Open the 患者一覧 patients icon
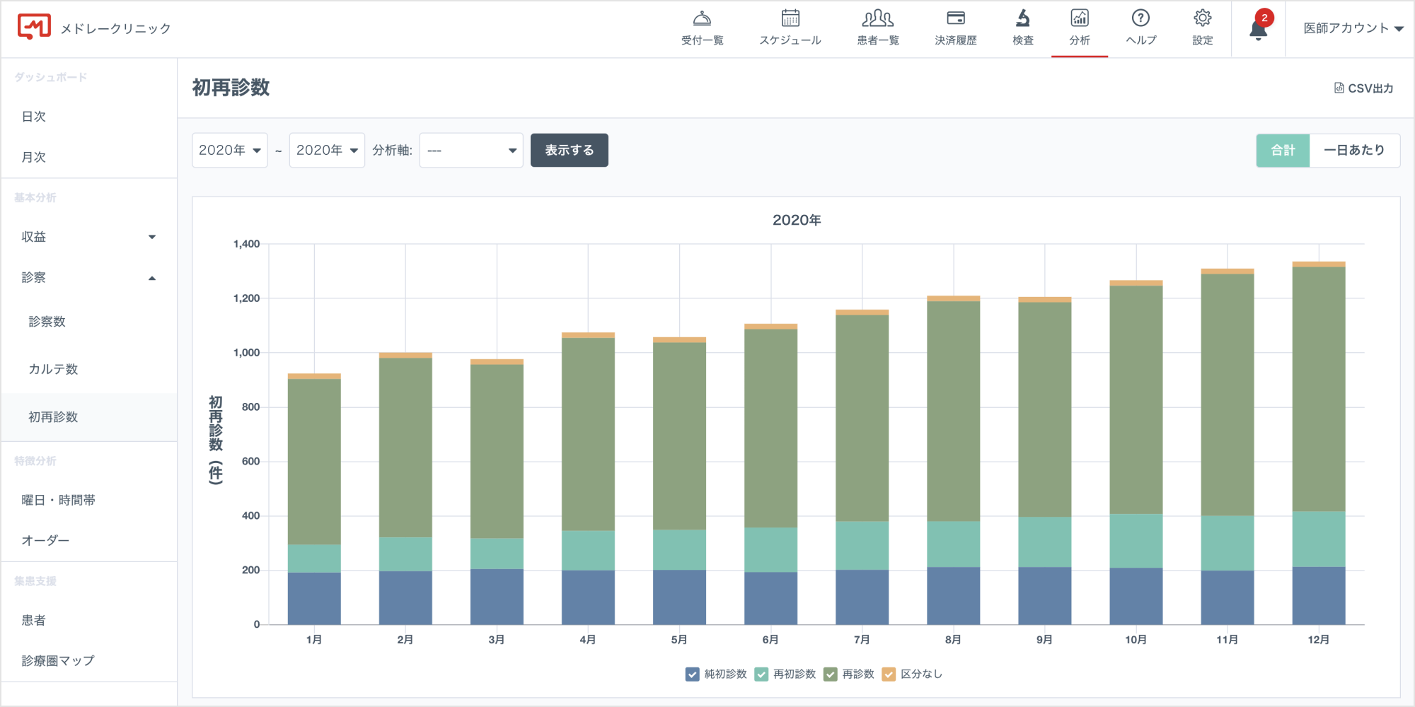 [877, 20]
